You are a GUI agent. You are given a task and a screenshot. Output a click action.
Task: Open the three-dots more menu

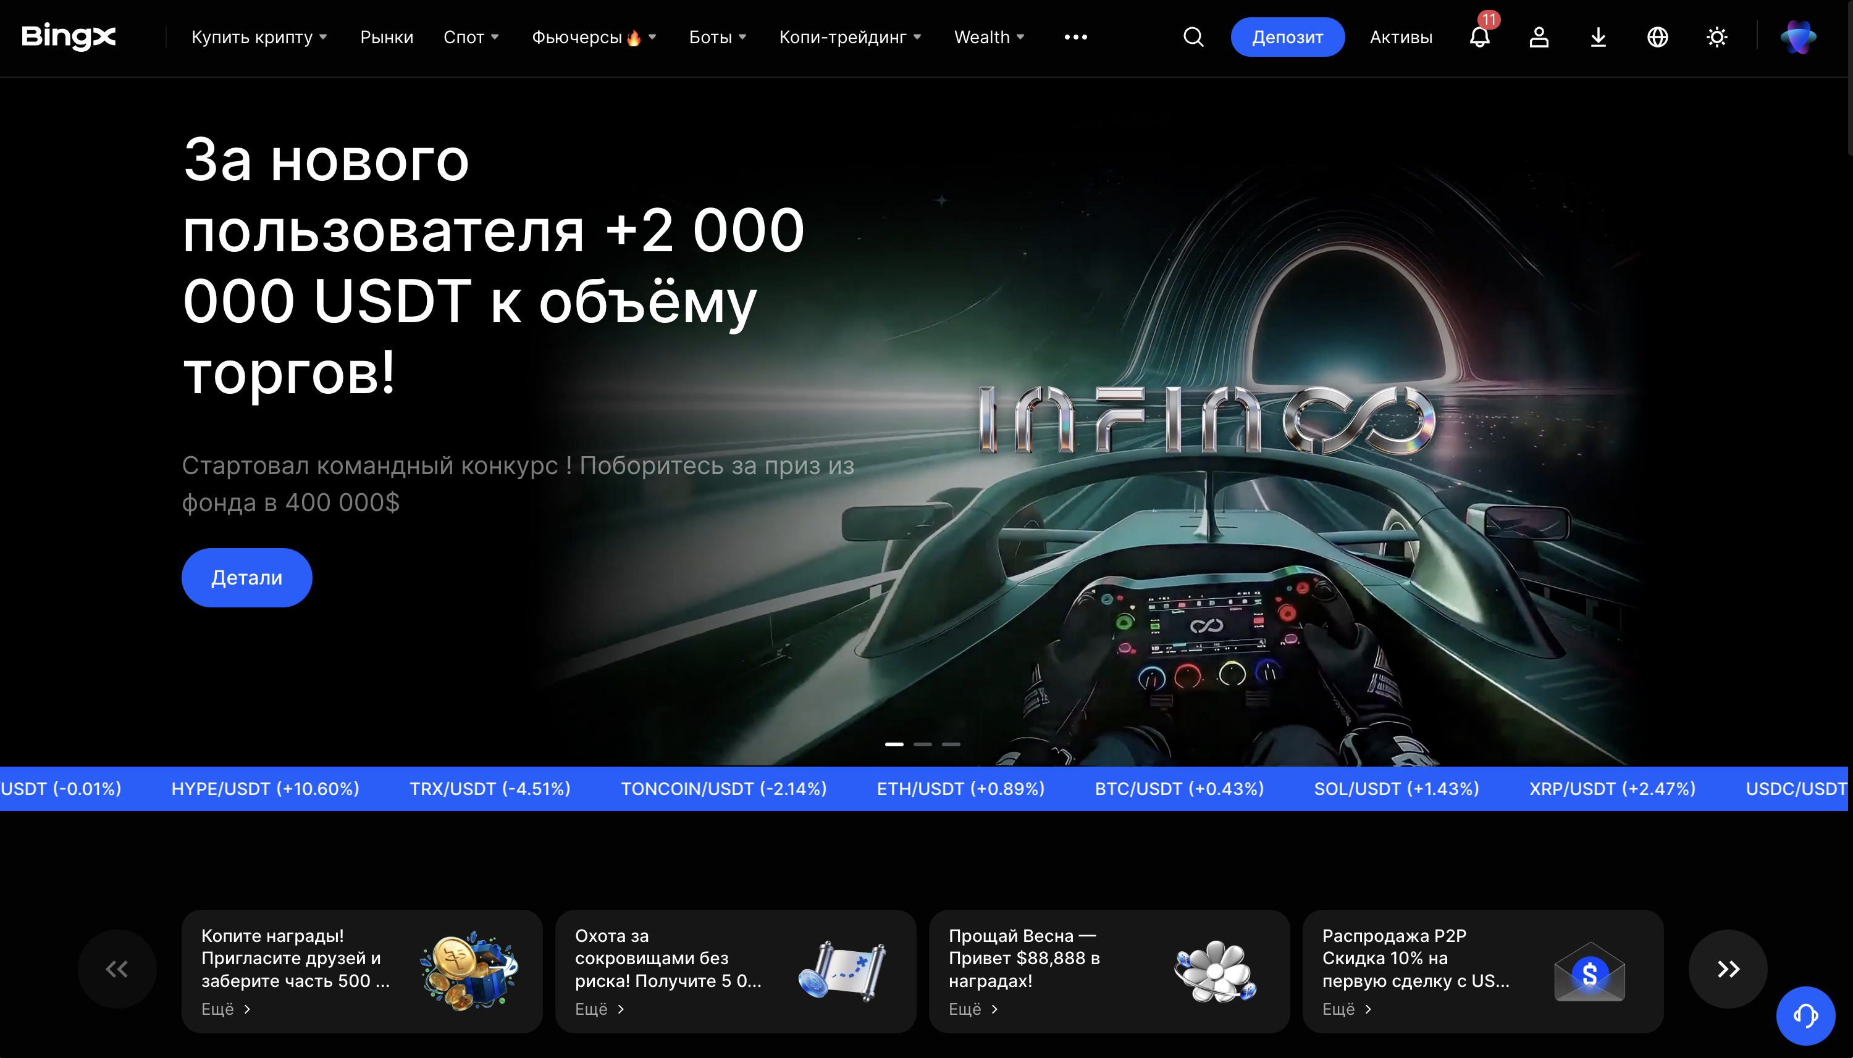click(1076, 37)
